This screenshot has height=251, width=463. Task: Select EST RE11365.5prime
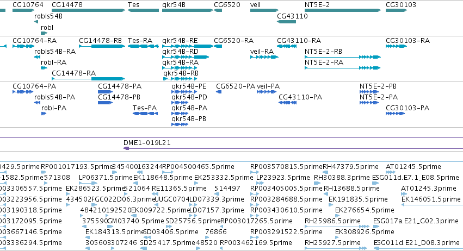click(155, 194)
